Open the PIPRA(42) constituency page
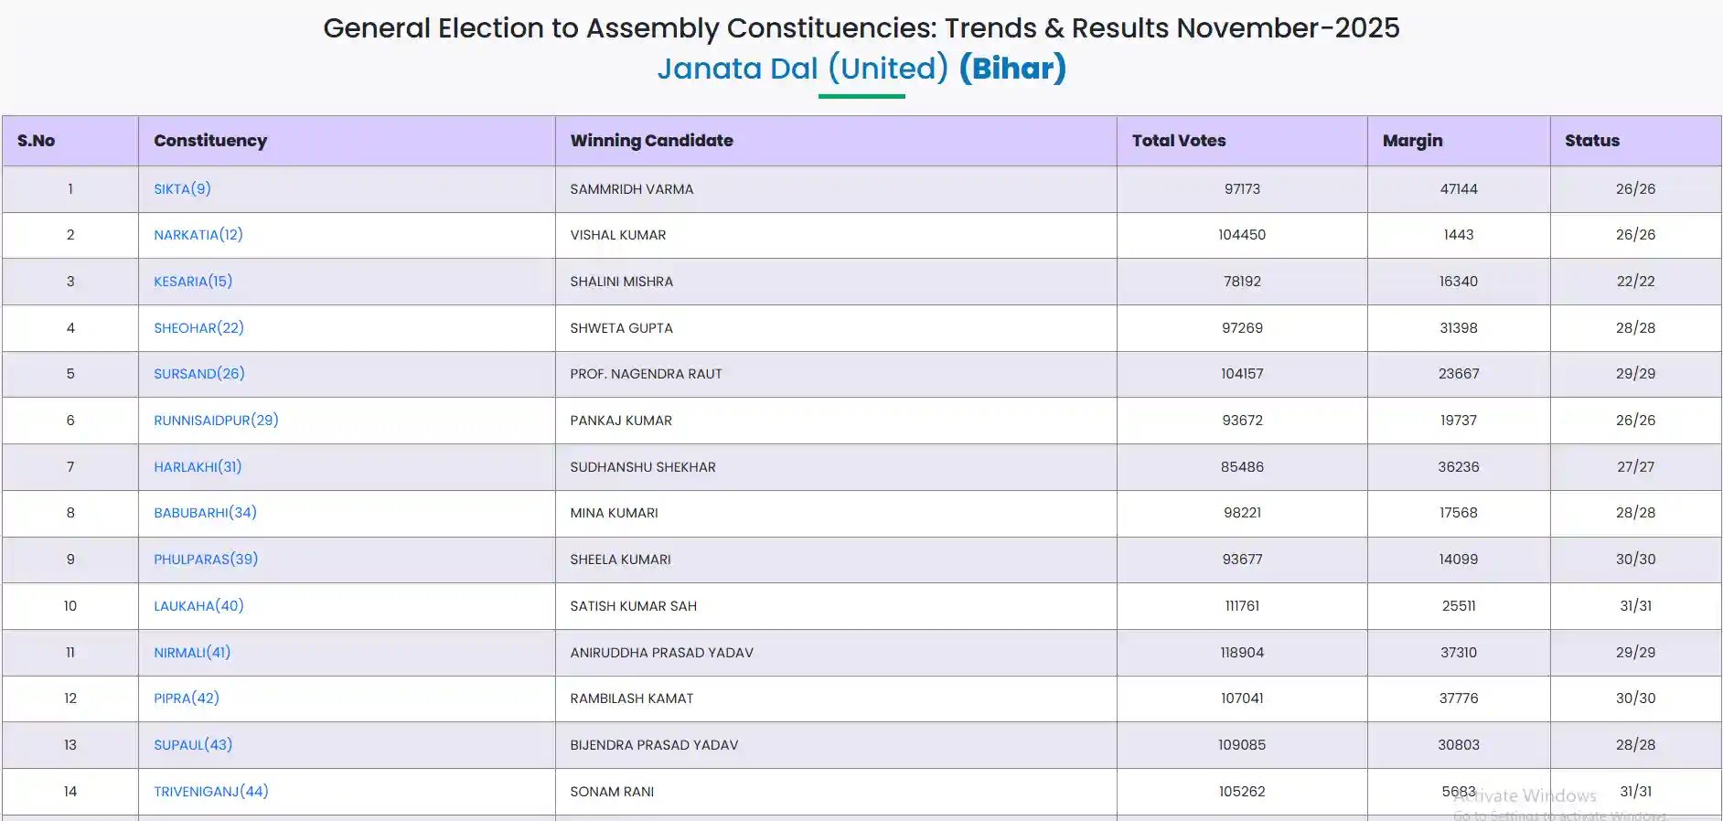This screenshot has height=821, width=1723. click(187, 698)
